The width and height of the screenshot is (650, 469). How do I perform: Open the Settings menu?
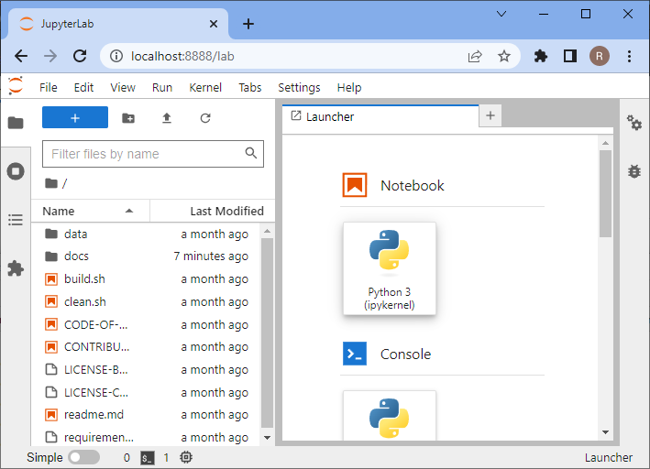299,87
